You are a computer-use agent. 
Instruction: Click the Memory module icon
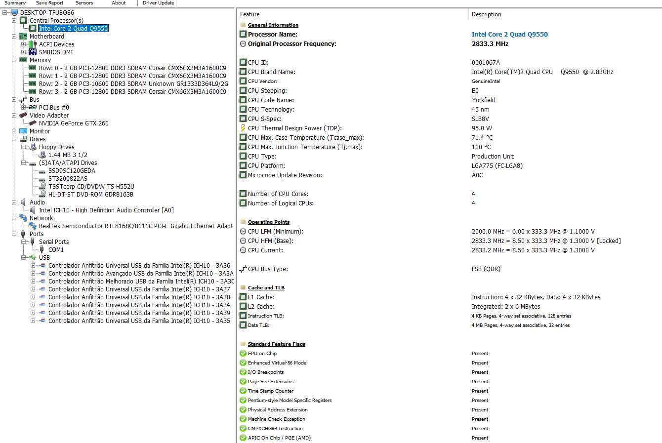pyautogui.click(x=23, y=60)
